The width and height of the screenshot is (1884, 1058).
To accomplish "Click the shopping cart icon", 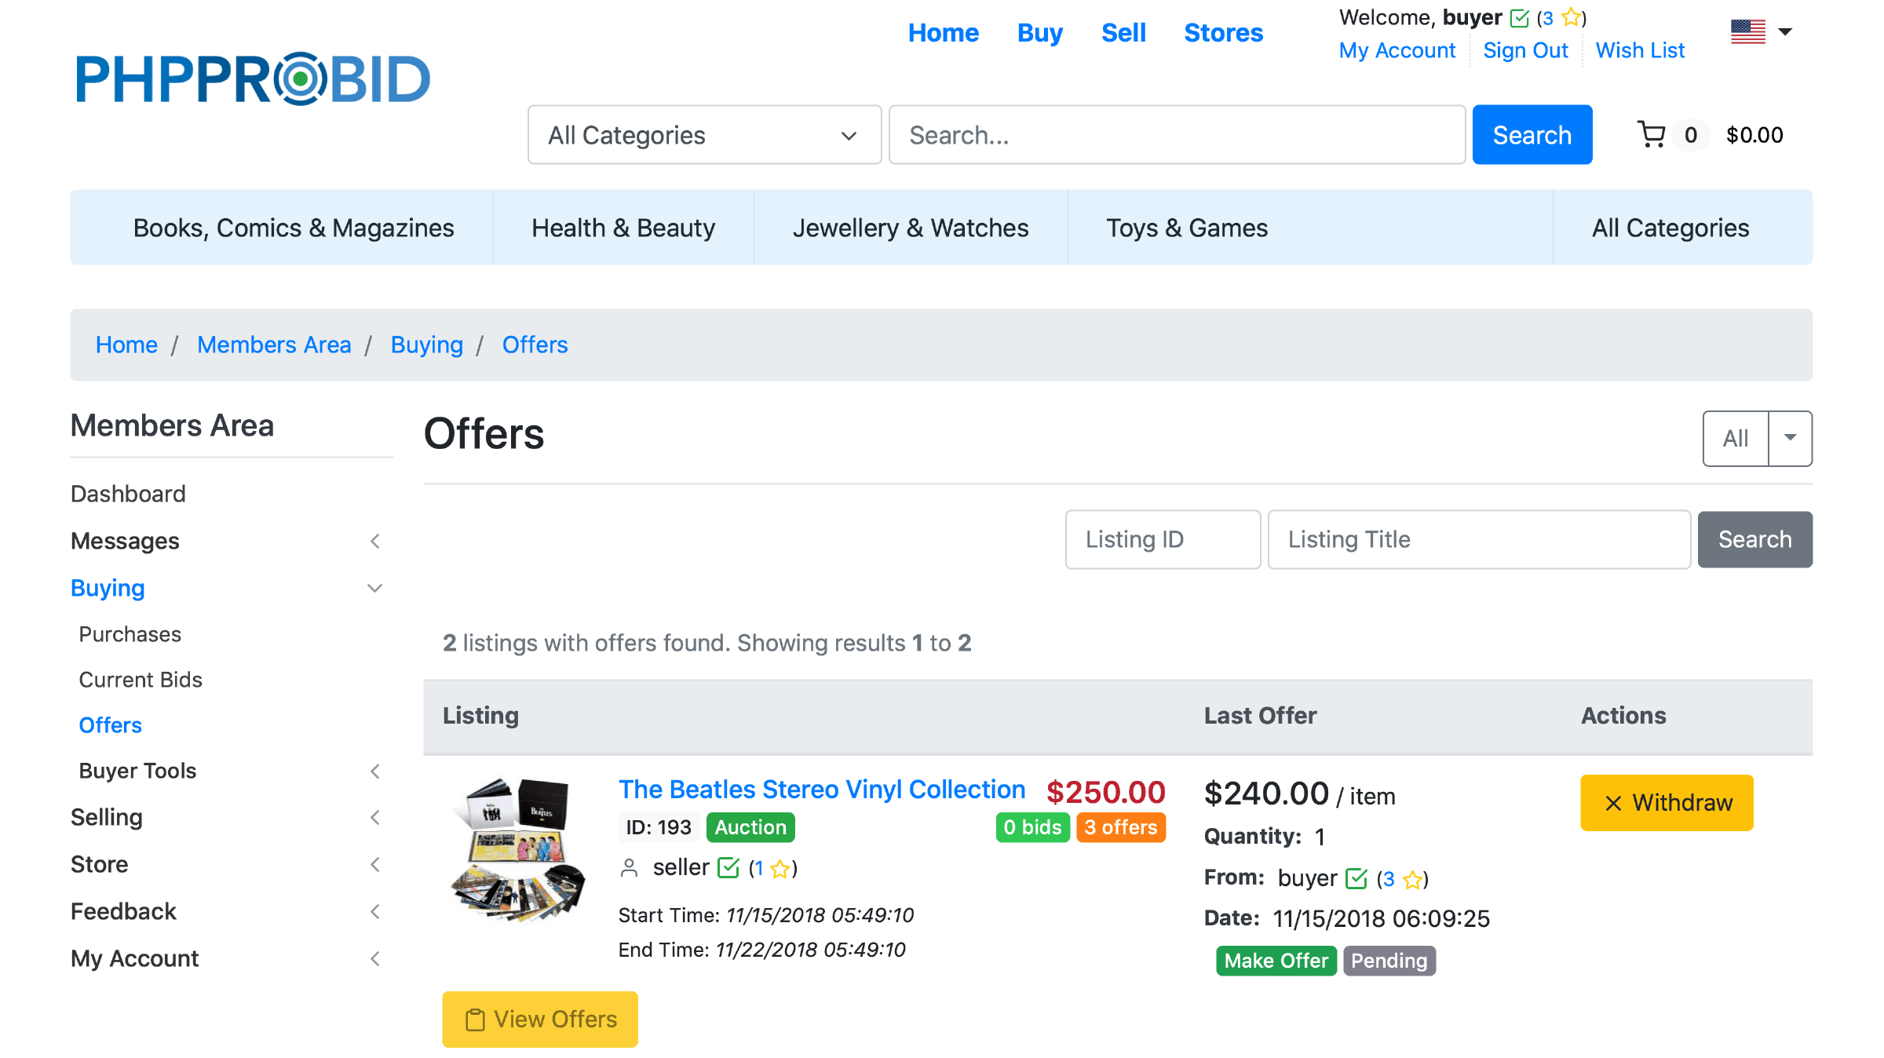I will pyautogui.click(x=1652, y=135).
